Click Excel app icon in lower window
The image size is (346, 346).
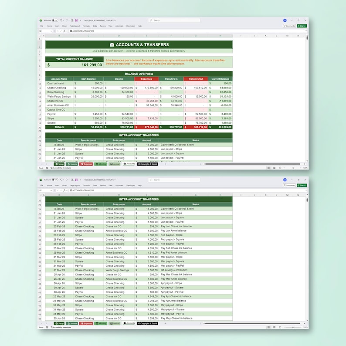point(41,180)
